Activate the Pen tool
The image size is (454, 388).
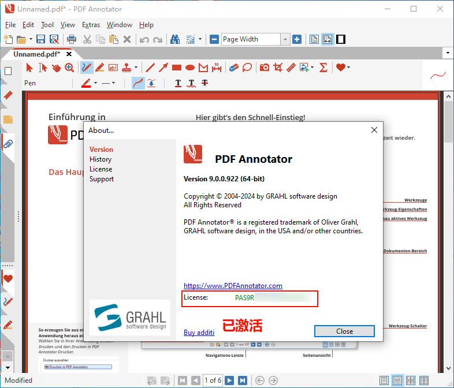click(87, 68)
